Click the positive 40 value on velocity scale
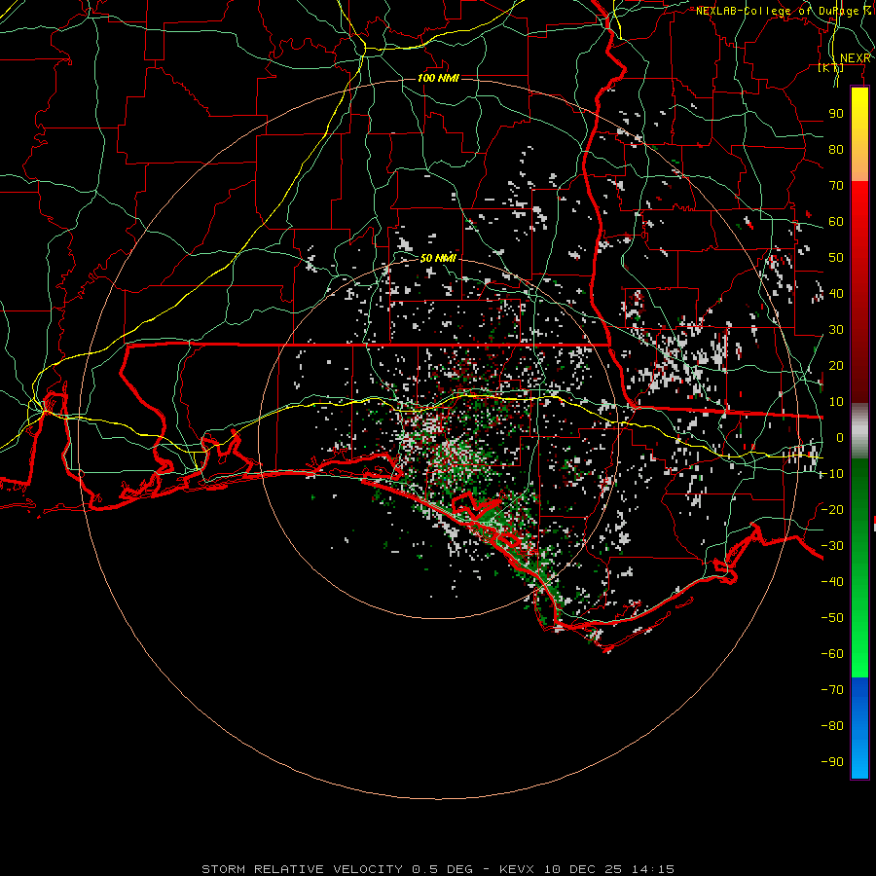 [x=836, y=293]
